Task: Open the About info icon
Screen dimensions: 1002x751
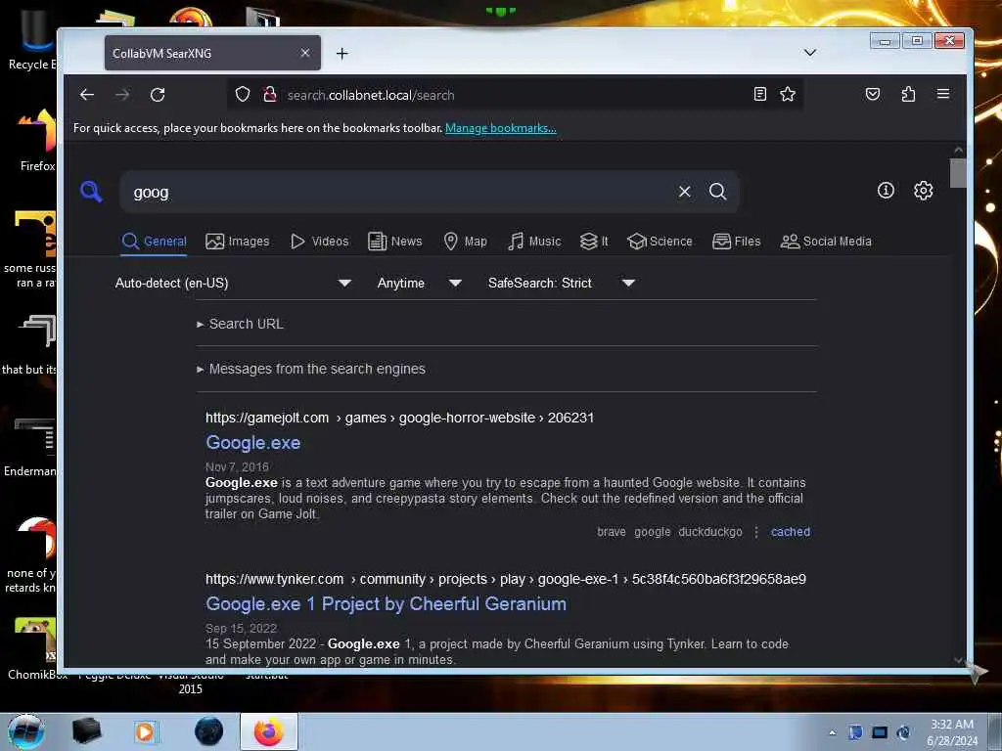Action: click(885, 191)
